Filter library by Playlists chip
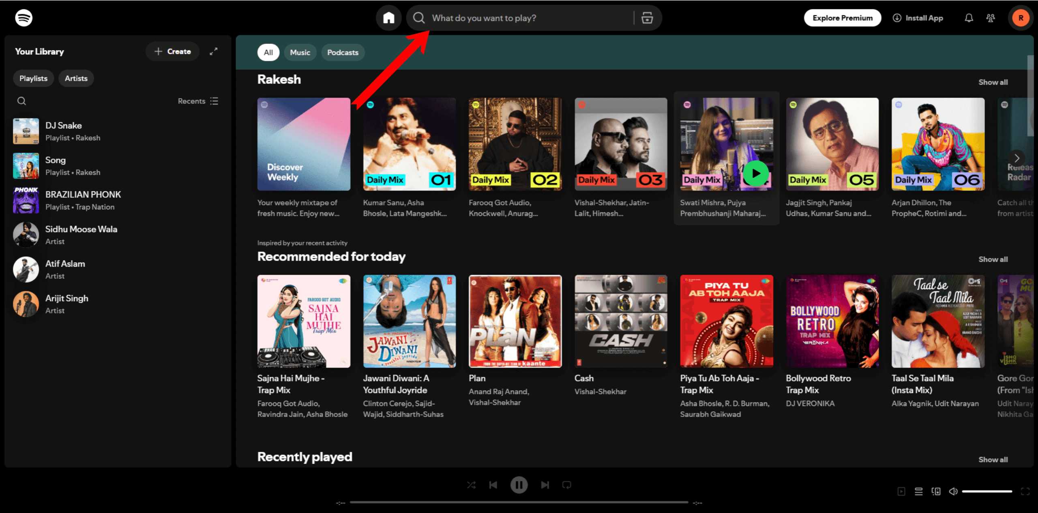This screenshot has width=1038, height=513. point(34,78)
